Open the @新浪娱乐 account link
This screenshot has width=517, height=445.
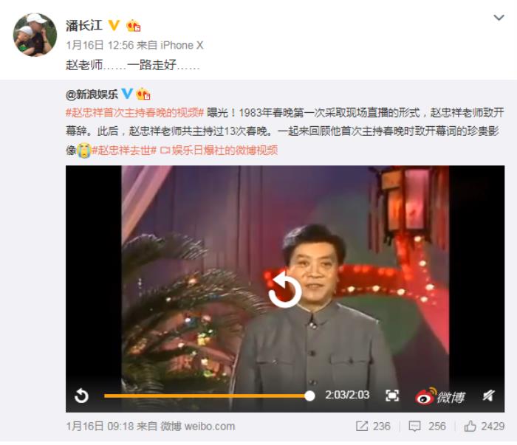point(92,94)
